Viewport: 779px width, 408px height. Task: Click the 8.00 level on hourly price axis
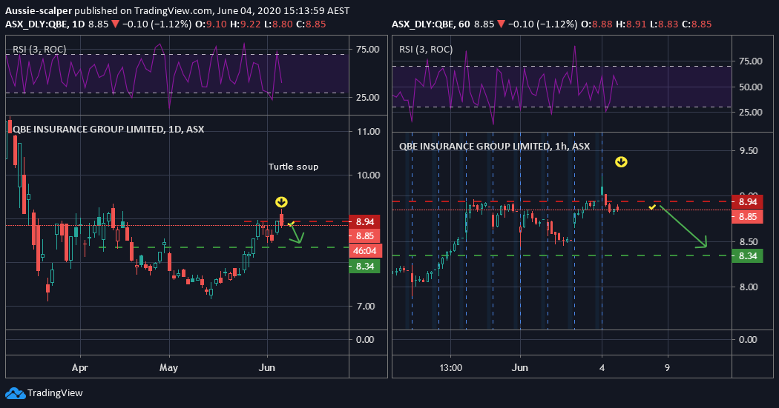[x=749, y=287]
